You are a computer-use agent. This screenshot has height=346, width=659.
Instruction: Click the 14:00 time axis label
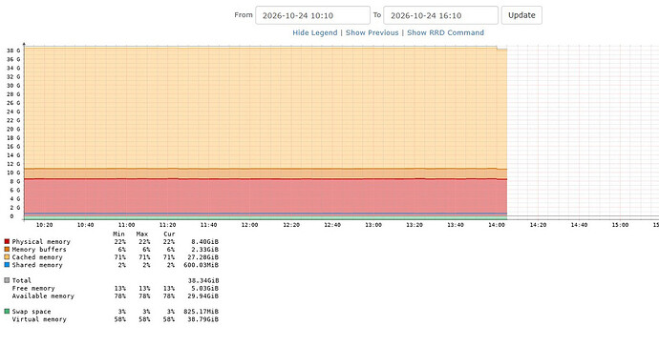click(497, 225)
